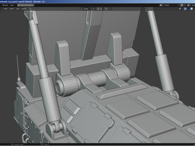Open the Global transform orientation dropdown
The width and height of the screenshot is (195, 146).
tap(86, 9)
